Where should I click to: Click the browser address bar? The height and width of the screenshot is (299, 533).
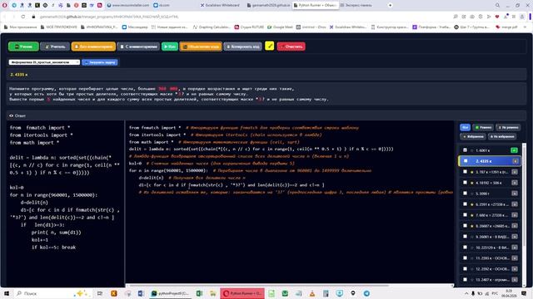pyautogui.click(x=238, y=17)
